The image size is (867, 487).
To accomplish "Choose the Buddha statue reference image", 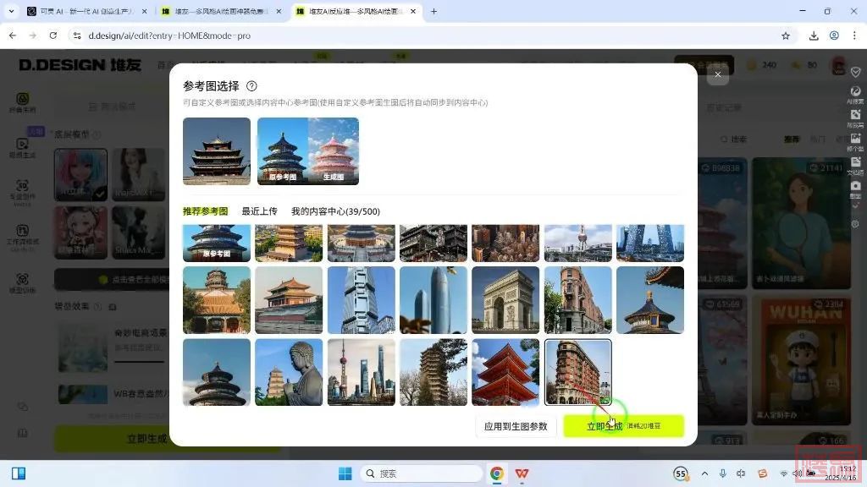I will coord(289,372).
